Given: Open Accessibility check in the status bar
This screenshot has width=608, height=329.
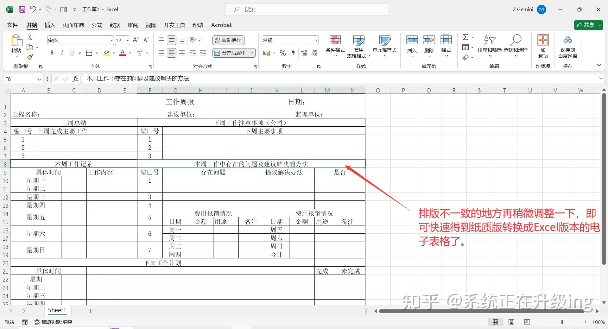Looking at the screenshot, I should pyautogui.click(x=54, y=322).
